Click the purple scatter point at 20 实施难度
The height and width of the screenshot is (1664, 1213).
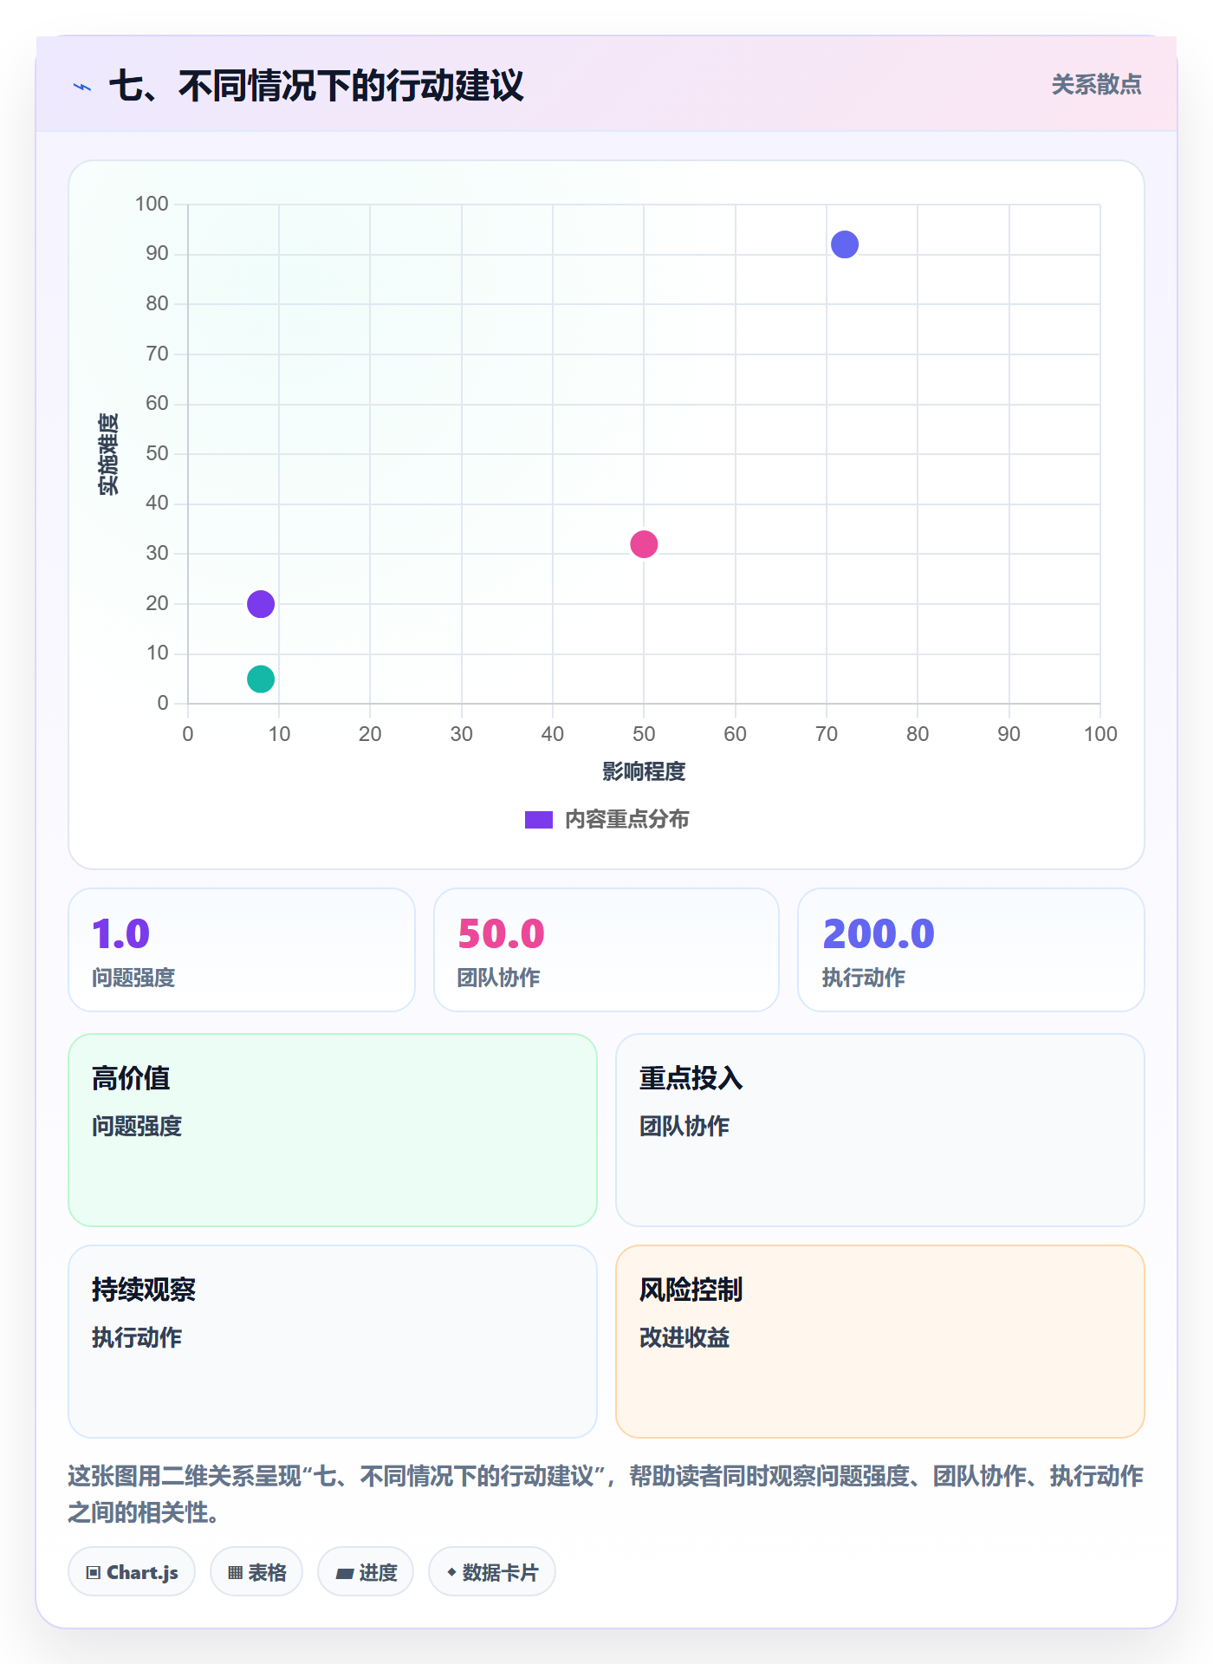(261, 604)
